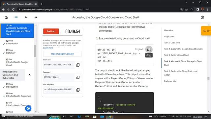Go to next lesson arrow
The width and height of the screenshot is (211, 119).
[36, 18]
